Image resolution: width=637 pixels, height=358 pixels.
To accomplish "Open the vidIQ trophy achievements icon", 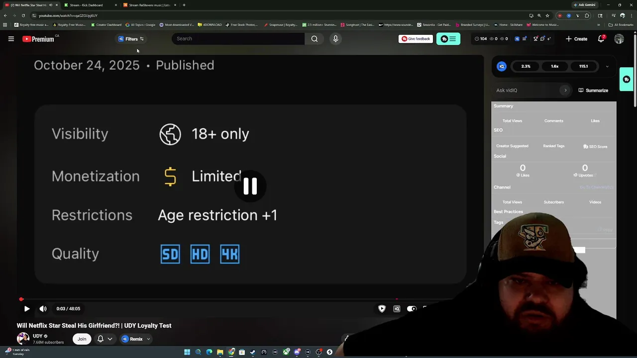I will [535, 39].
